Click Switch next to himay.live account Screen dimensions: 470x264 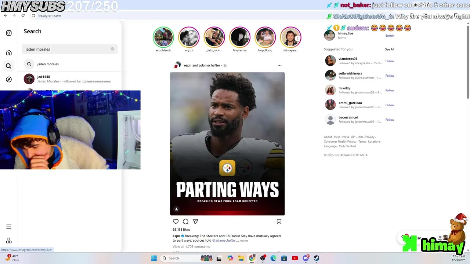pyautogui.click(x=390, y=36)
